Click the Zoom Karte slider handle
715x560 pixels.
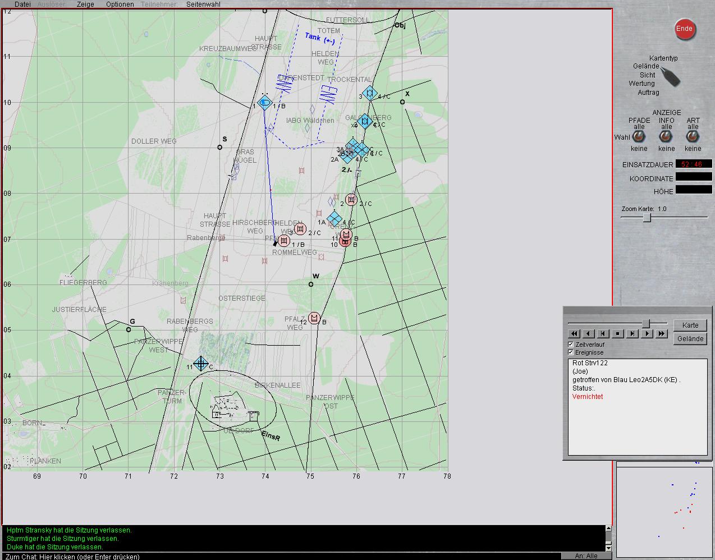click(x=647, y=218)
